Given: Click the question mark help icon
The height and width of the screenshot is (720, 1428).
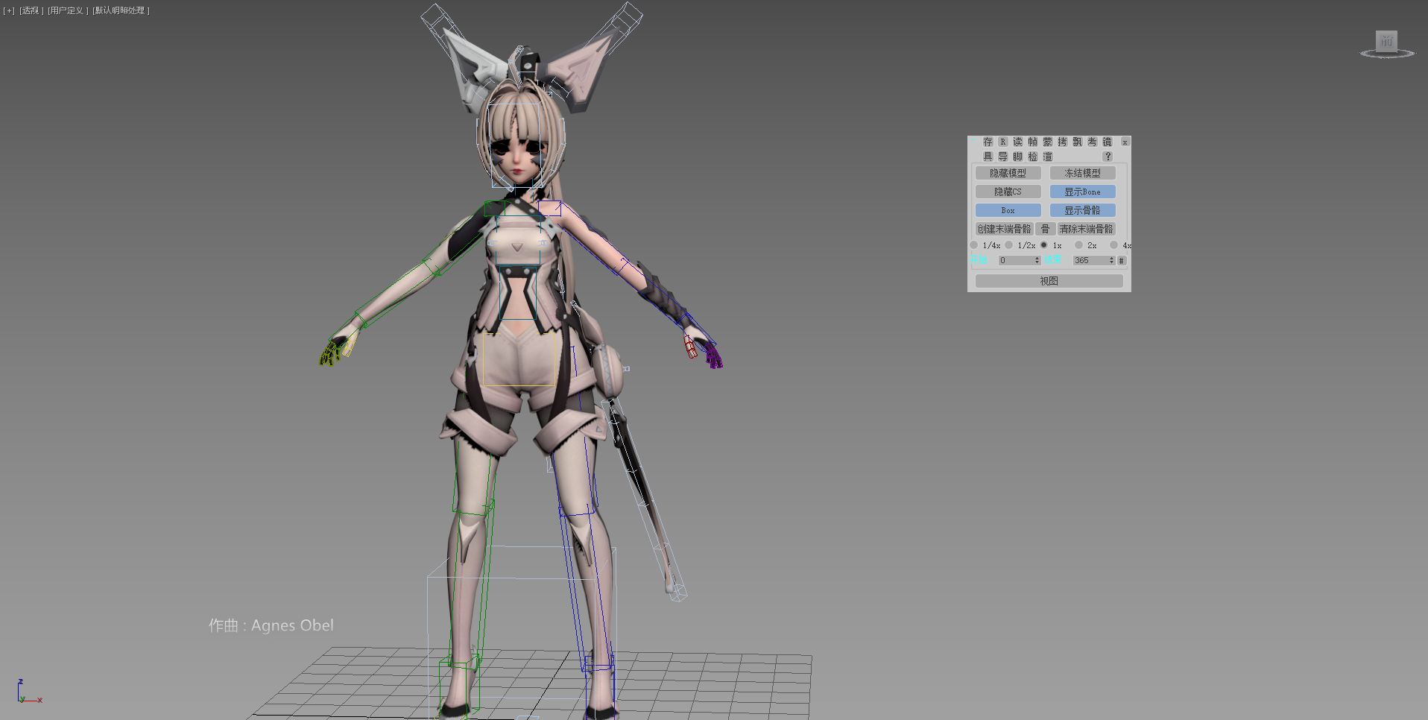Looking at the screenshot, I should coord(1108,157).
